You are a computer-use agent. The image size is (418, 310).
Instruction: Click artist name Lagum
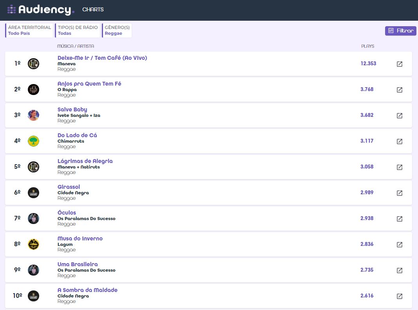[x=65, y=245]
